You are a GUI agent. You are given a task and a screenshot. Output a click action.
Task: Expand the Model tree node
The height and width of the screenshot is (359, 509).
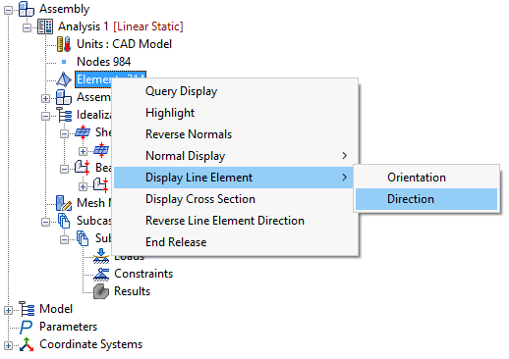coord(8,310)
